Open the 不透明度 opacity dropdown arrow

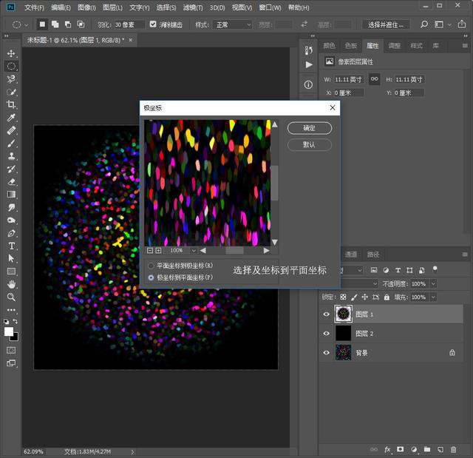coord(433,283)
